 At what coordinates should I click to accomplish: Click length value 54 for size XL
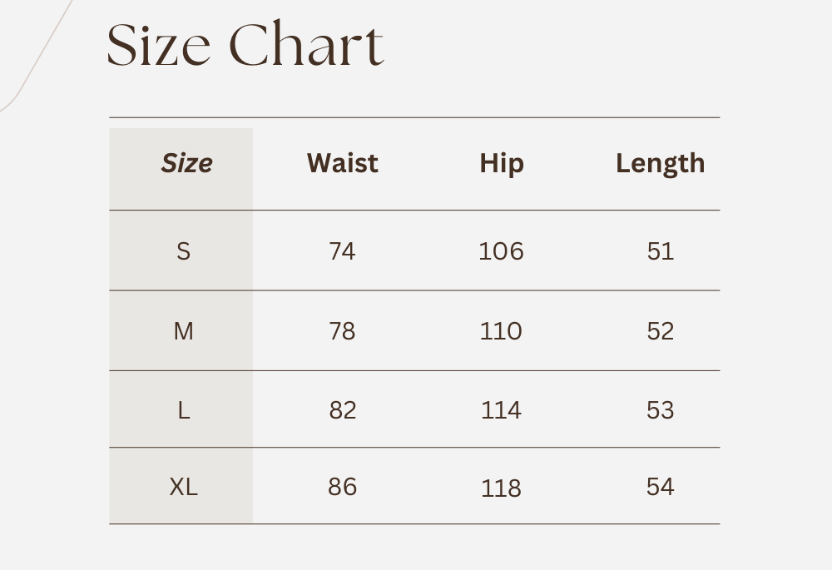click(661, 487)
